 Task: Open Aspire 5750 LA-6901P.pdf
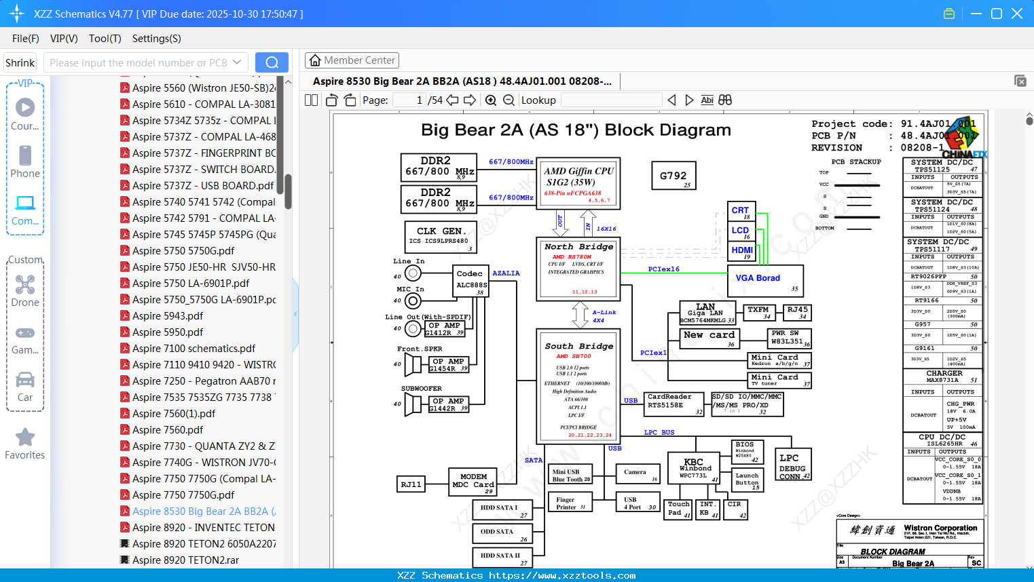(x=191, y=283)
